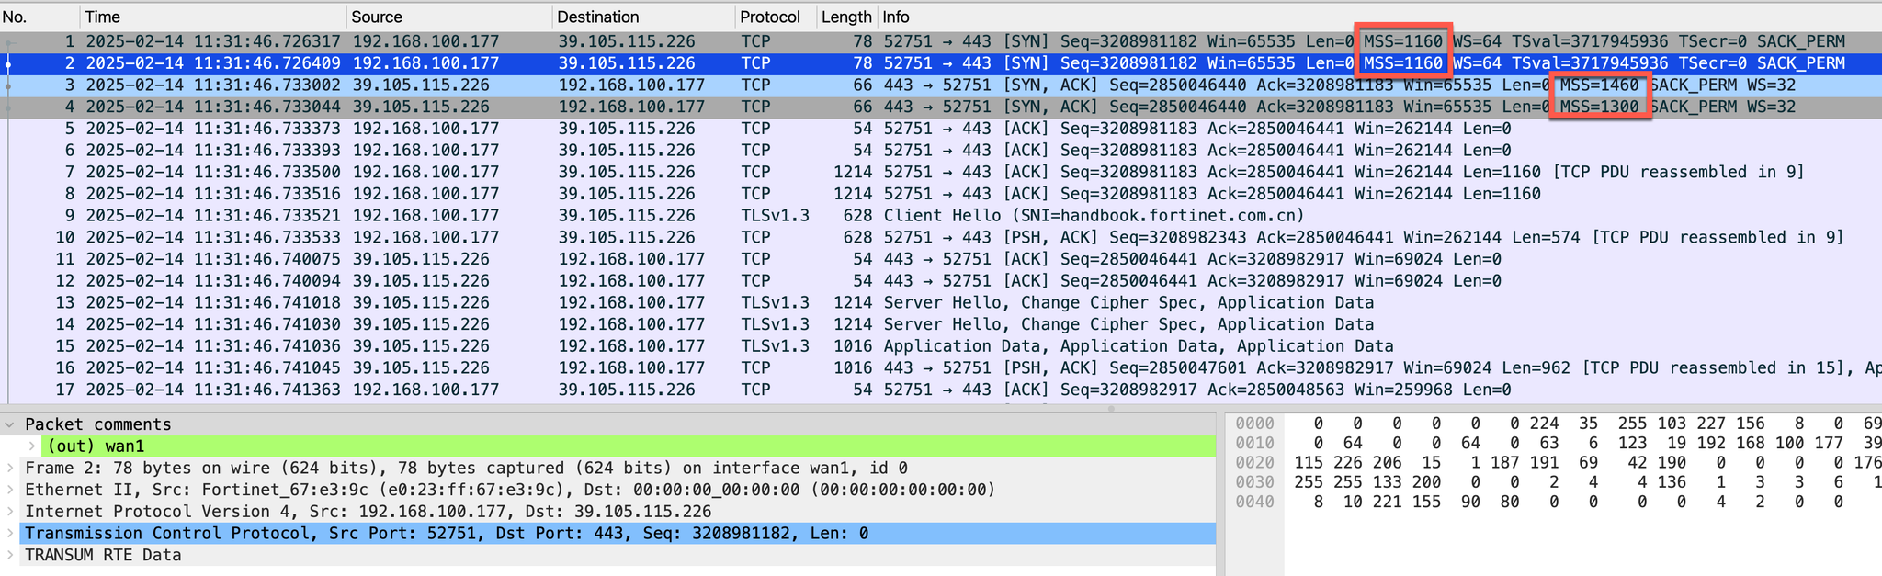
Task: Sort by the Protocol column header
Action: click(776, 17)
